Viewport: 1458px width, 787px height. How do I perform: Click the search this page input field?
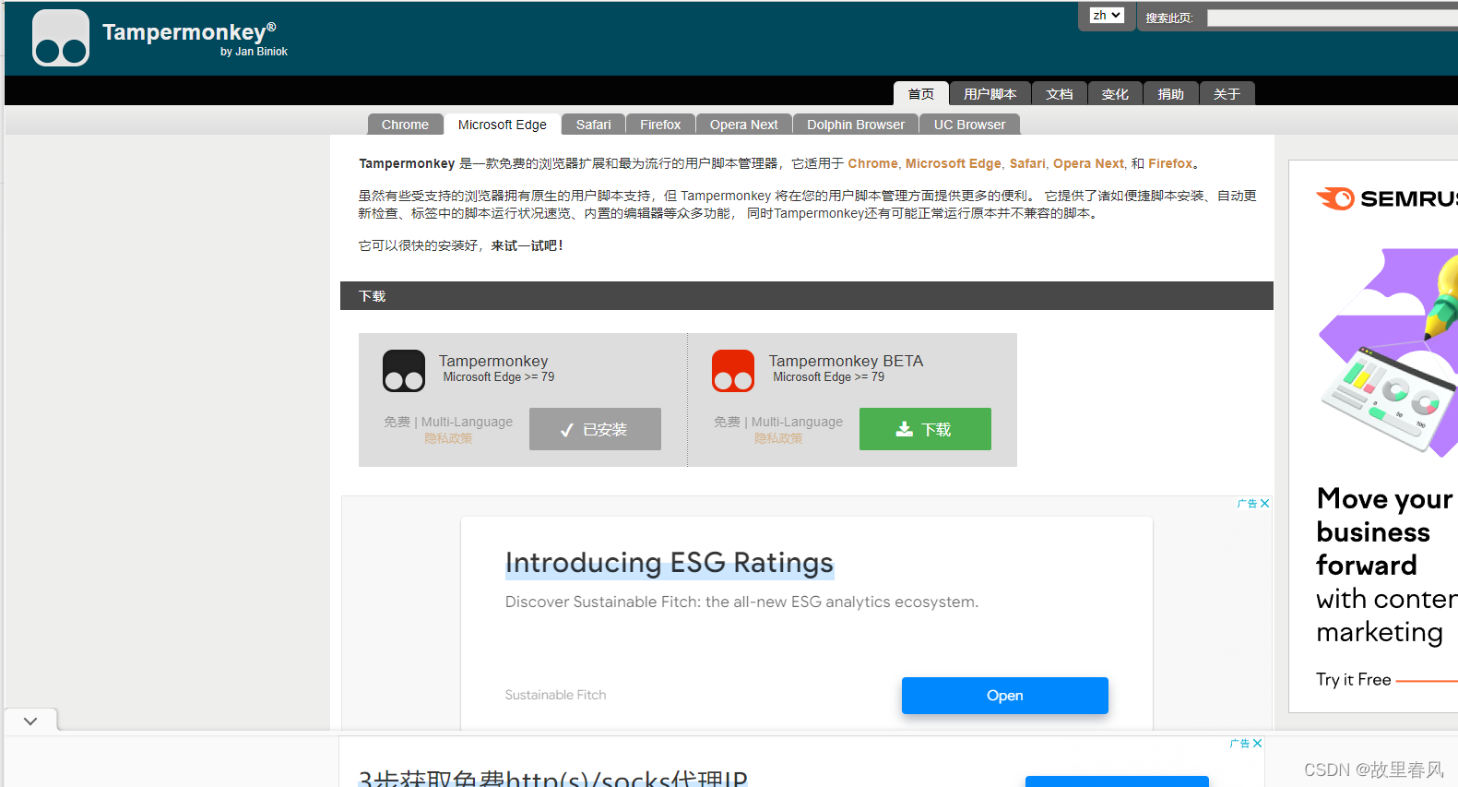point(1333,18)
